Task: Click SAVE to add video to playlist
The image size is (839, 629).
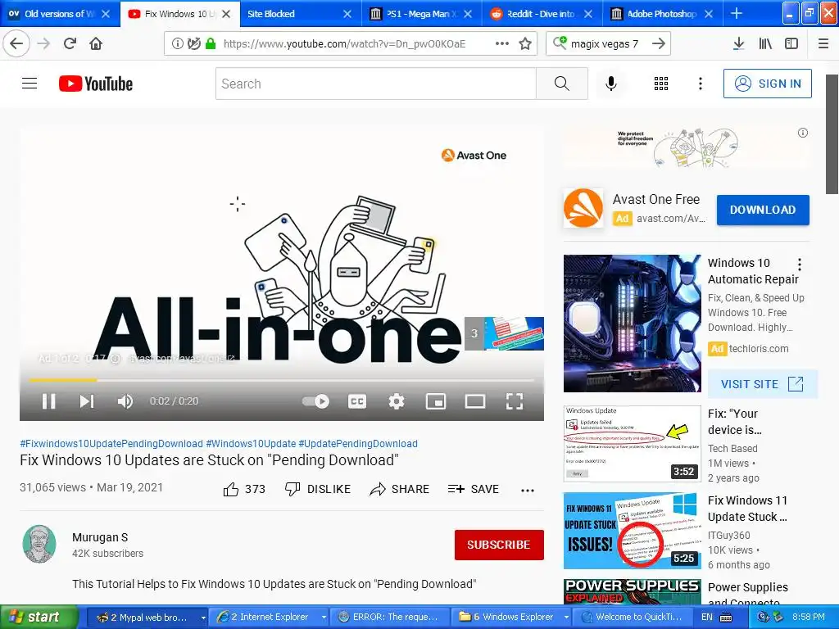Action: pos(473,489)
